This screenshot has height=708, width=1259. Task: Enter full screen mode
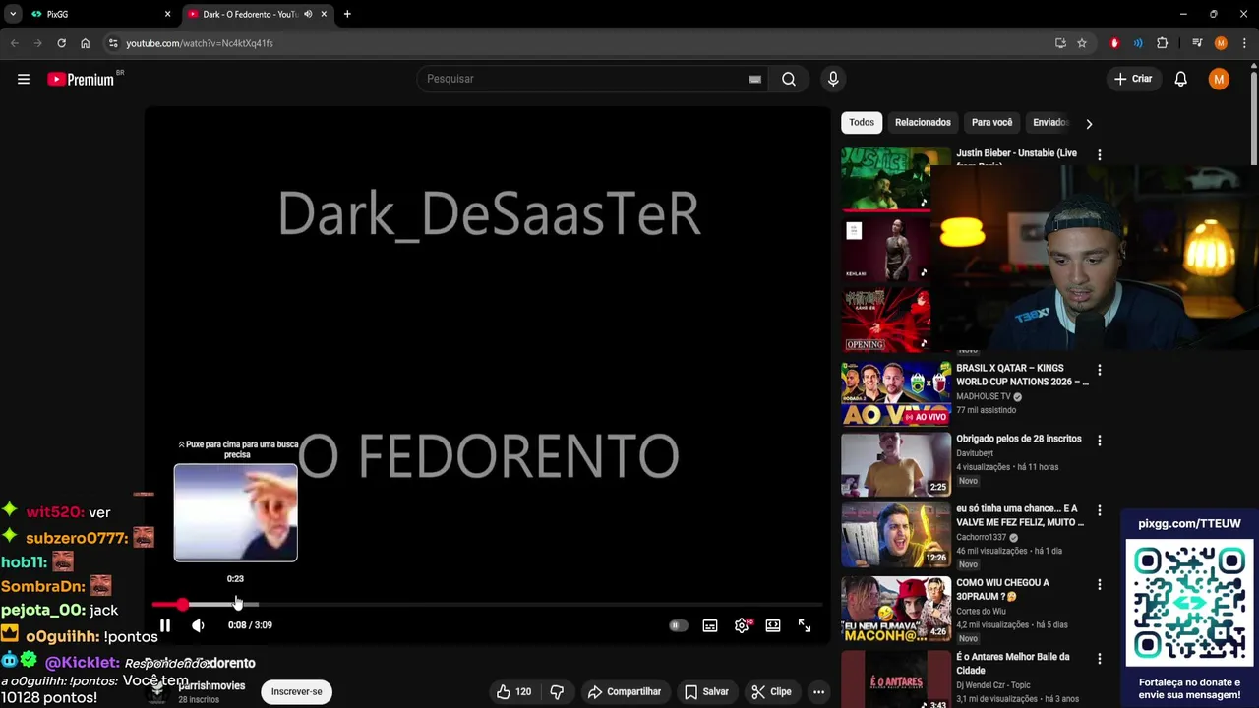coord(805,625)
